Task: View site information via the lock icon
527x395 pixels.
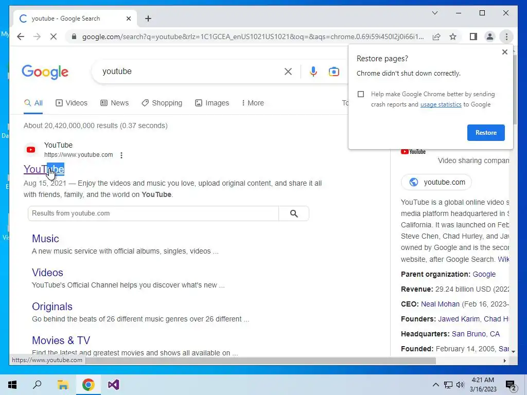Action: pyautogui.click(x=74, y=37)
